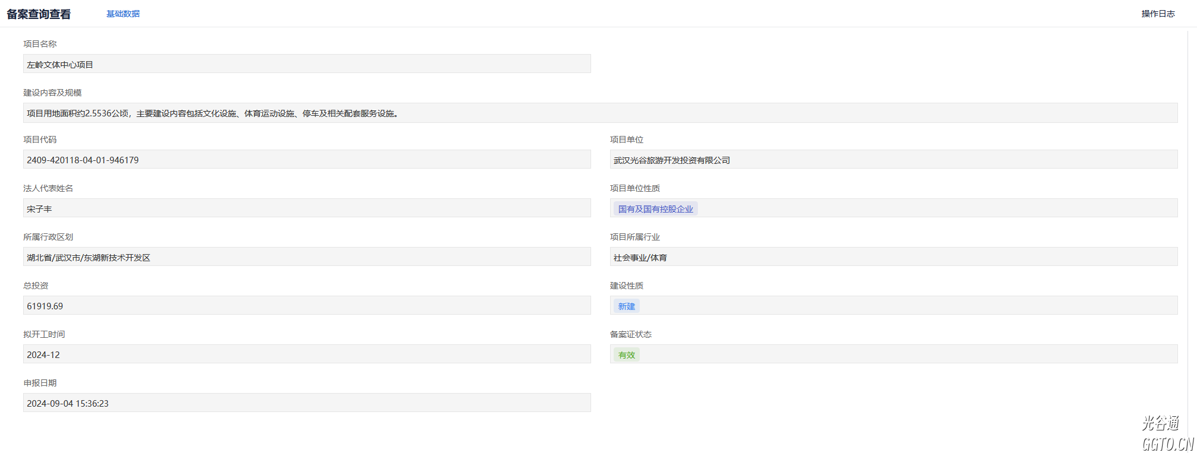The height and width of the screenshot is (453, 1197).
Task: Click the 申报日期 field with 2024-09-04 timestamp
Action: 306,403
